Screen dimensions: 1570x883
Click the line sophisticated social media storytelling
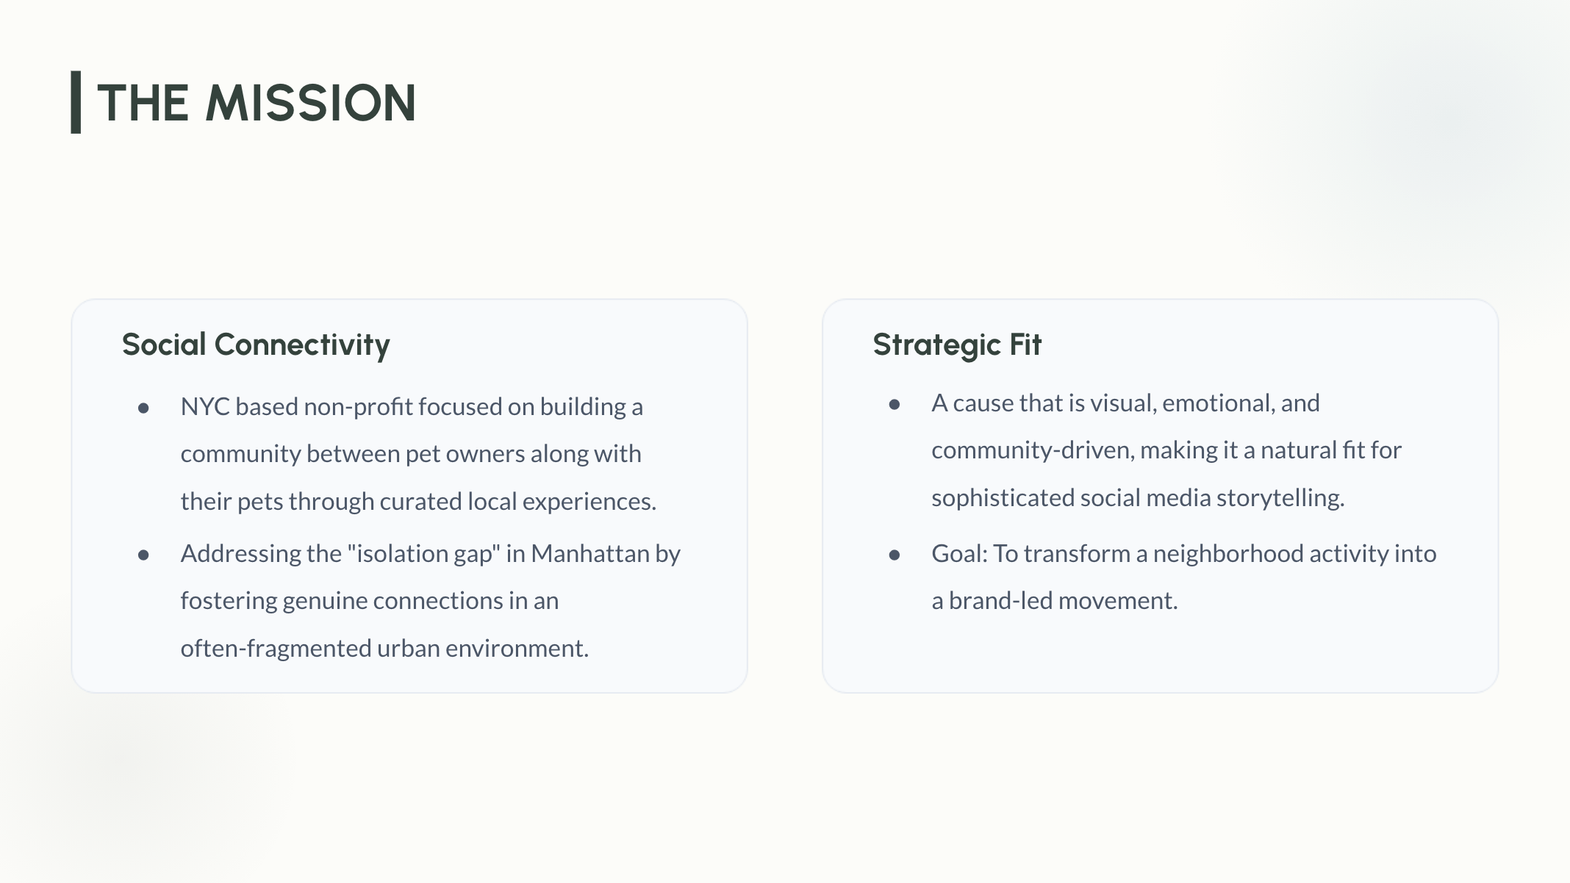coord(1138,497)
